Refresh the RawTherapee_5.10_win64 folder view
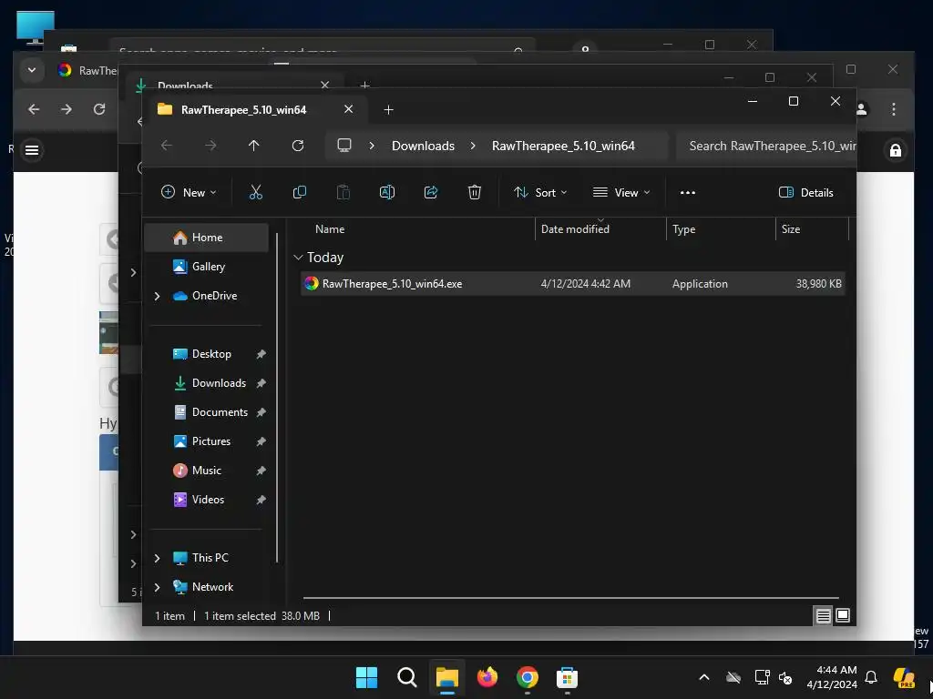 [x=298, y=146]
